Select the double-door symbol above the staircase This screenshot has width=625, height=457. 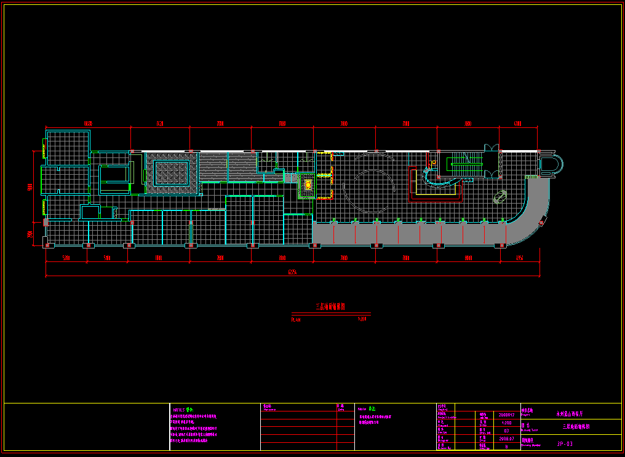point(492,148)
